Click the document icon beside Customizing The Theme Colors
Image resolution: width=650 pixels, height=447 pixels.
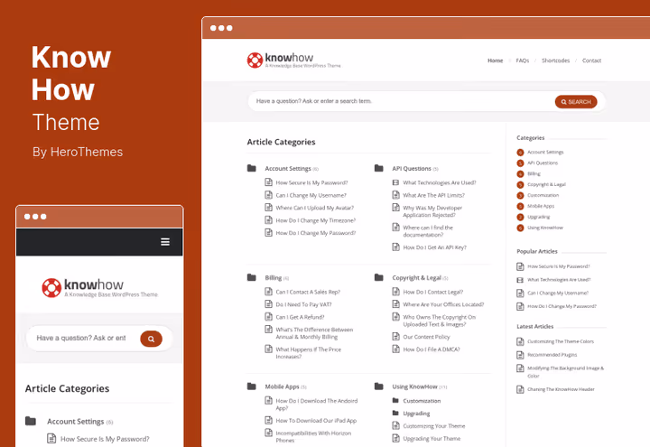[x=520, y=341]
